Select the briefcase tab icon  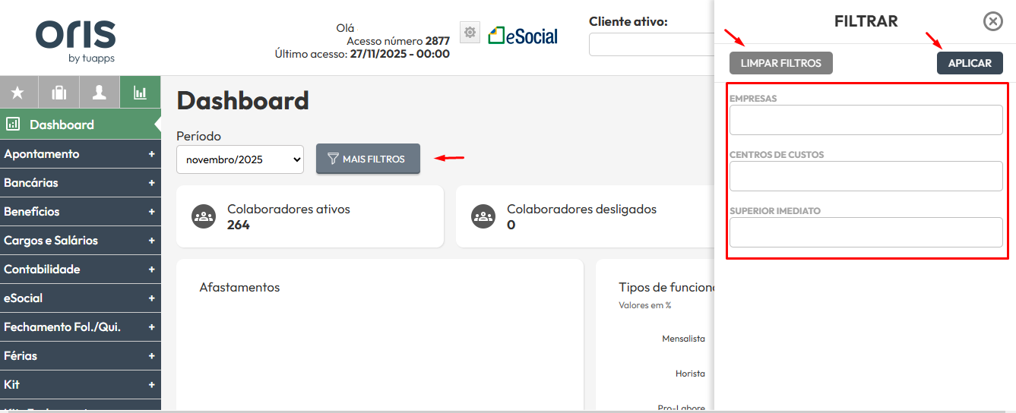pyautogui.click(x=59, y=93)
